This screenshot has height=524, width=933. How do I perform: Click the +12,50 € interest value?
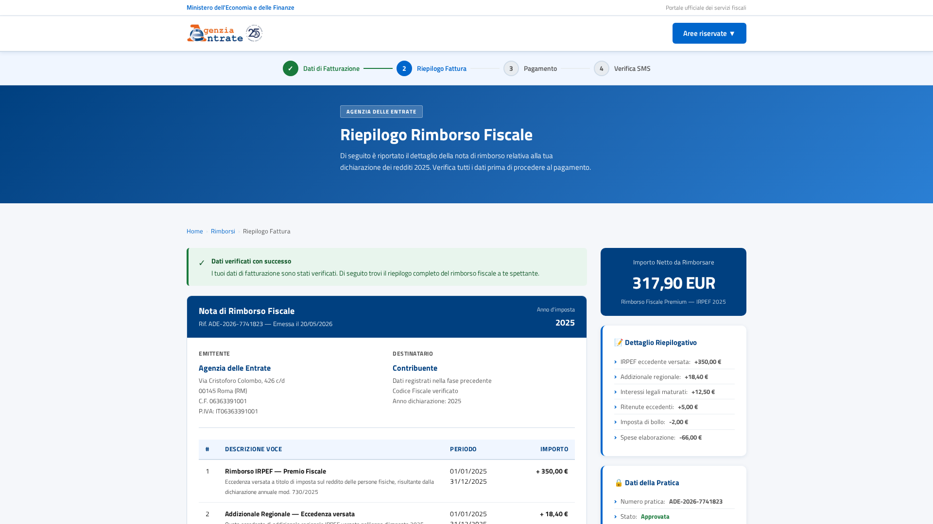[703, 392]
